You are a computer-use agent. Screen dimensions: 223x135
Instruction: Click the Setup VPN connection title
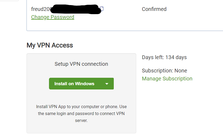81,64
